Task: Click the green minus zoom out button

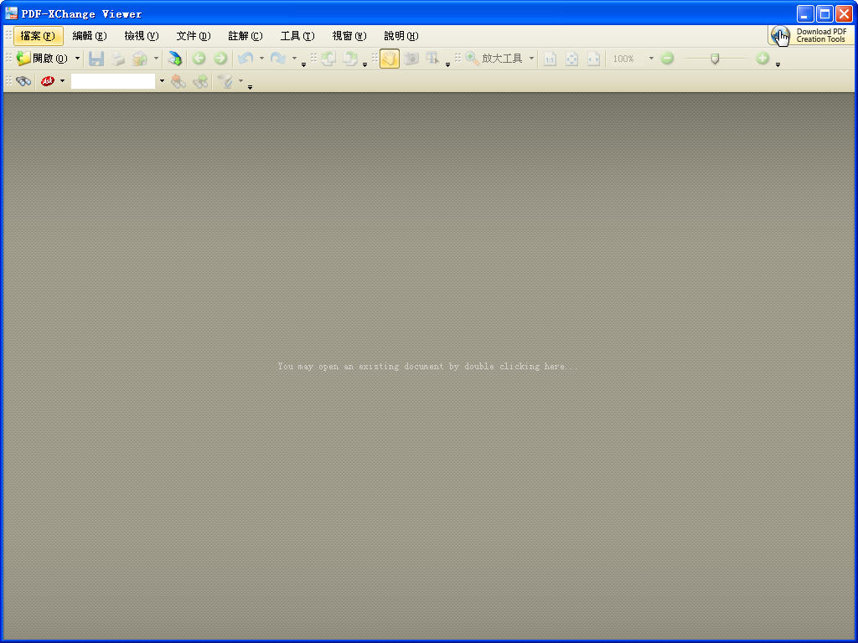Action: (x=667, y=59)
